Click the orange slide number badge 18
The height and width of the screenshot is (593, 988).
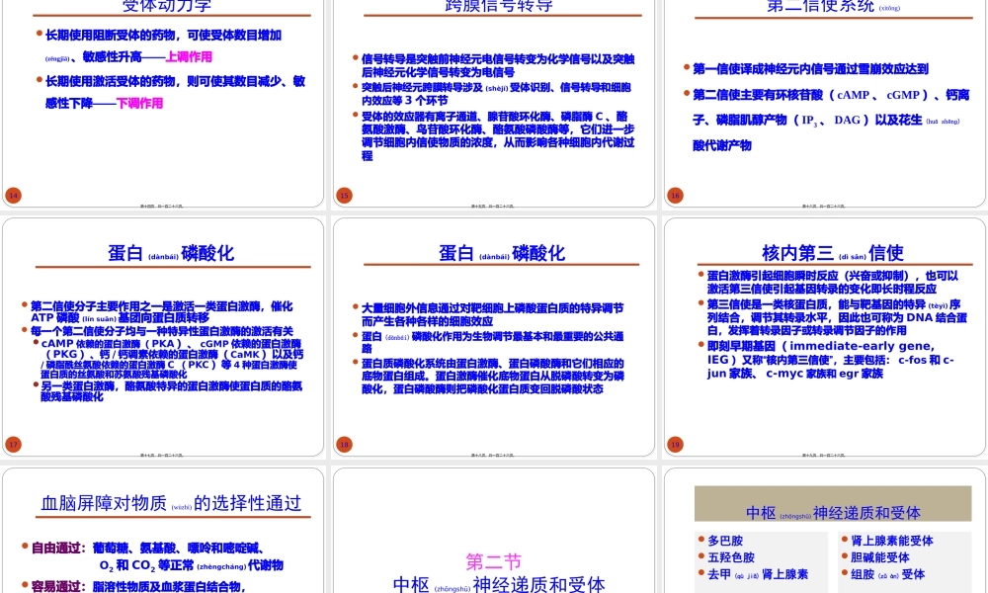point(344,445)
